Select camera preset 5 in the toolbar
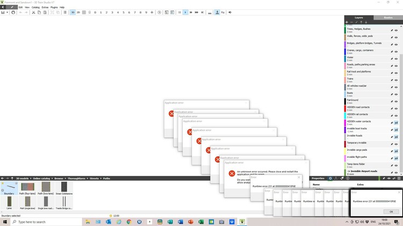403x226 pixels. pos(124,12)
